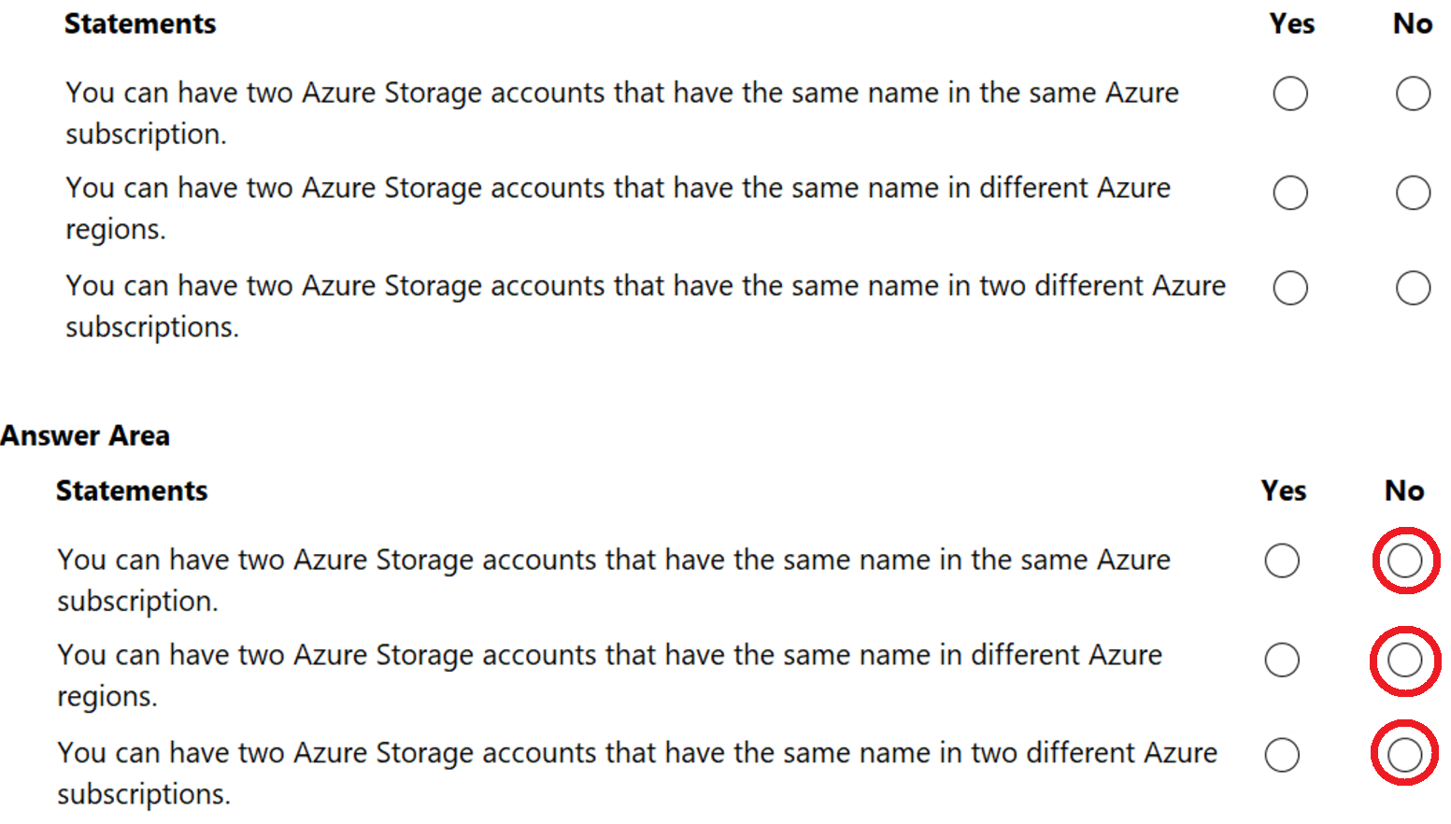
Task: Select No for the two different subscriptions statement above
Action: [x=1412, y=288]
